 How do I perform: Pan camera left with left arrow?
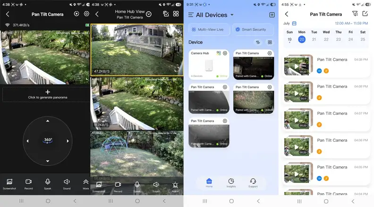pyautogui.click(x=27, y=141)
